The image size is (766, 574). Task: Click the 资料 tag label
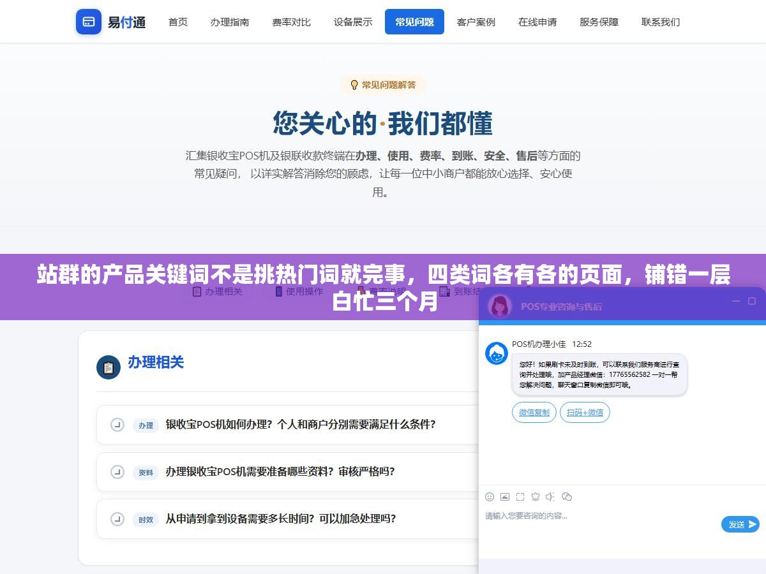[x=146, y=473]
